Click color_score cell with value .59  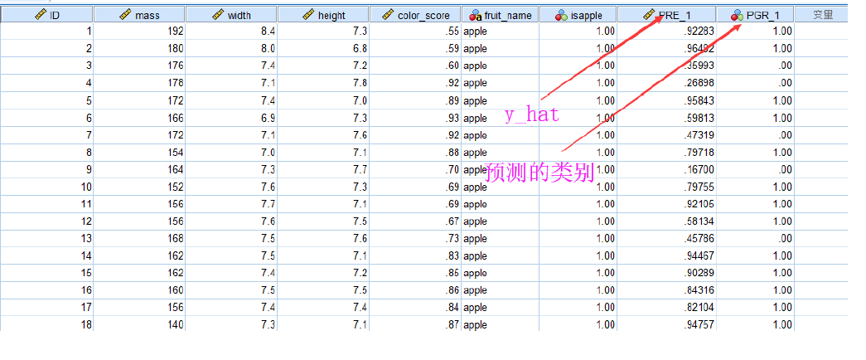[x=416, y=49]
